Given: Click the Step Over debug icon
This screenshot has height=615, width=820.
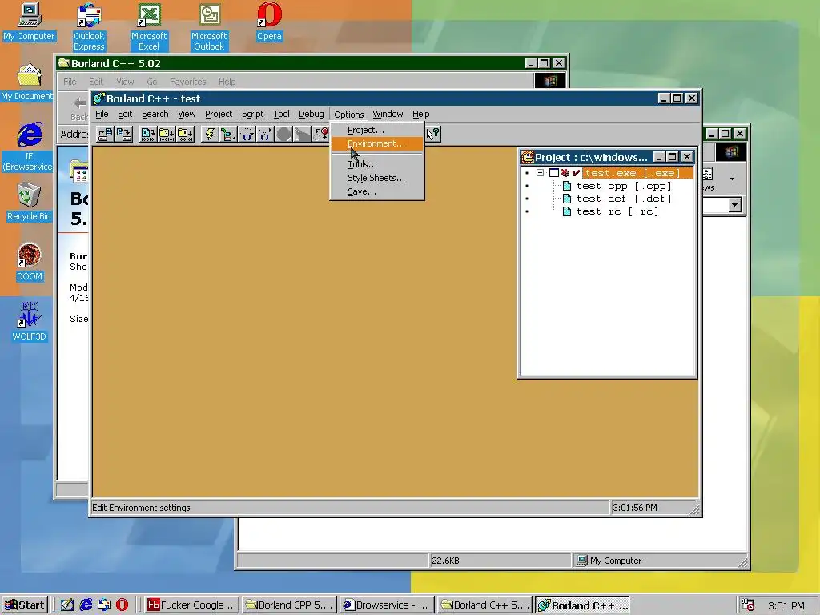Looking at the screenshot, I should point(247,135).
